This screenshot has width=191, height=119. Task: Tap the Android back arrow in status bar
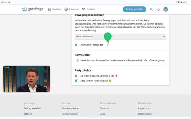[x=9, y=2]
